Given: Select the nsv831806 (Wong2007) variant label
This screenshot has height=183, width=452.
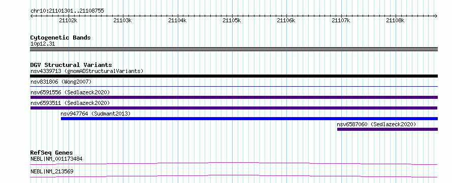Looking at the screenshot, I should [x=61, y=82].
